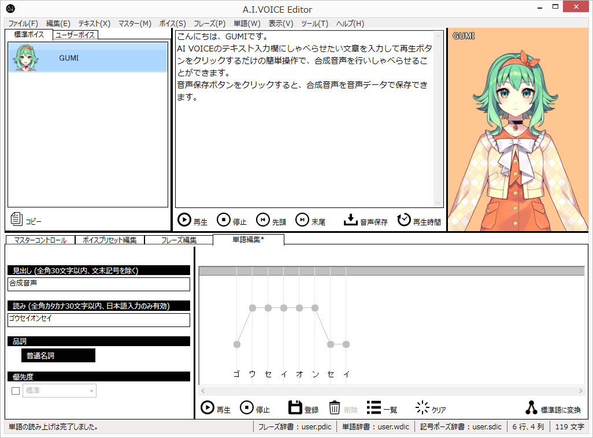Clear the word editor with クリア icon

coord(422,408)
